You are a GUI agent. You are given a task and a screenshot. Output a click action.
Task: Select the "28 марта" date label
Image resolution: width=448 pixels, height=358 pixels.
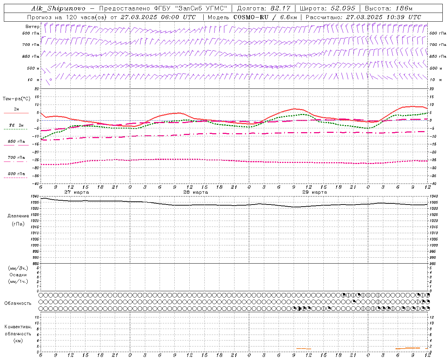coord(196,192)
